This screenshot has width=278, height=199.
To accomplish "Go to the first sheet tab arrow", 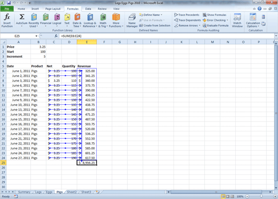I will click(x=2, y=192).
